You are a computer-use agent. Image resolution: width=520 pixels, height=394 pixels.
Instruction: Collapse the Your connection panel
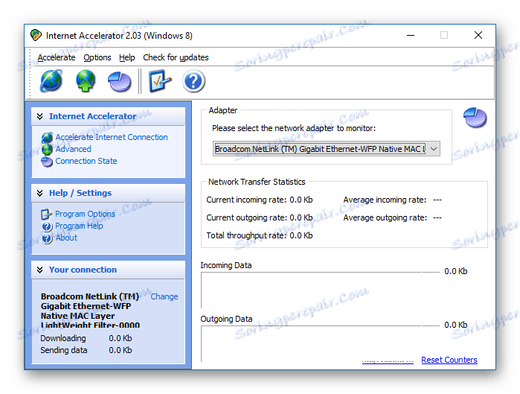pos(39,270)
